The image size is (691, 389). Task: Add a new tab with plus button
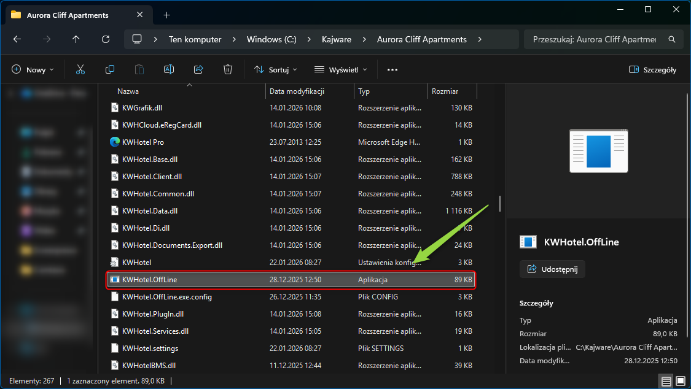pyautogui.click(x=166, y=15)
